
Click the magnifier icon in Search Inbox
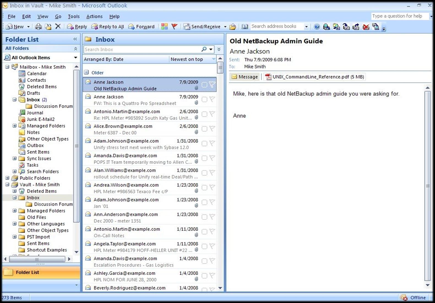(204, 49)
